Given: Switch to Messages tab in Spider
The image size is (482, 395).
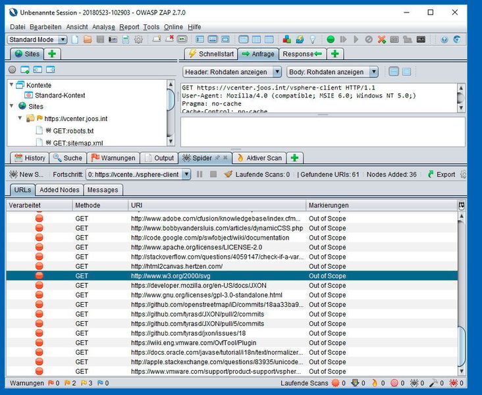Looking at the screenshot, I should click(103, 190).
